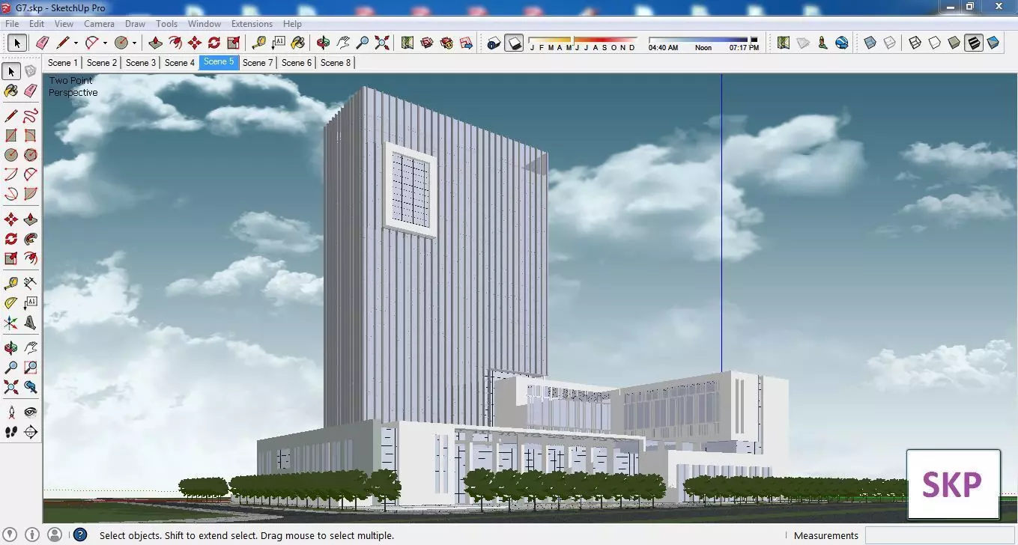The width and height of the screenshot is (1018, 545).
Task: Select the Position Camera tool
Action: click(11, 412)
